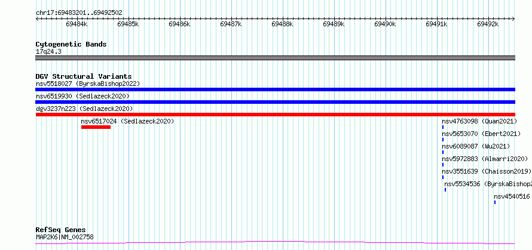Open the dgv3237n223 (Sedlazeck2020) label
This screenshot has width=532, height=250.
click(84, 109)
